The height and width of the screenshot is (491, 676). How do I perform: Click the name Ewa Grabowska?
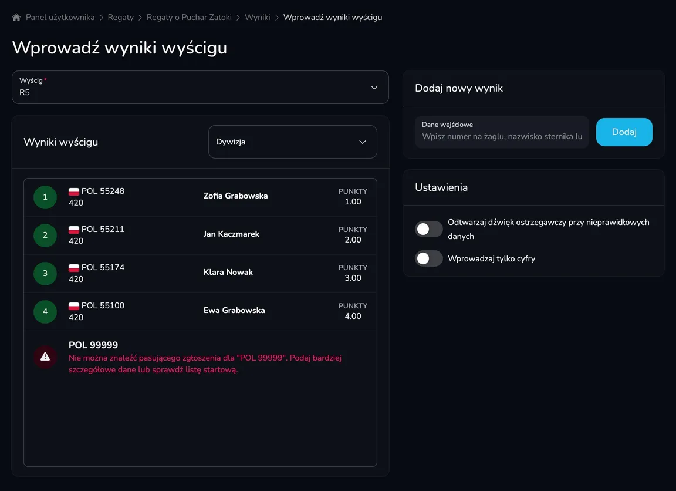tap(234, 310)
